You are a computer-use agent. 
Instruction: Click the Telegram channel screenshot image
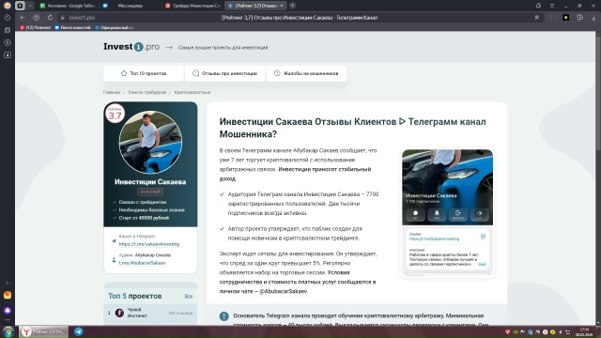(447, 213)
